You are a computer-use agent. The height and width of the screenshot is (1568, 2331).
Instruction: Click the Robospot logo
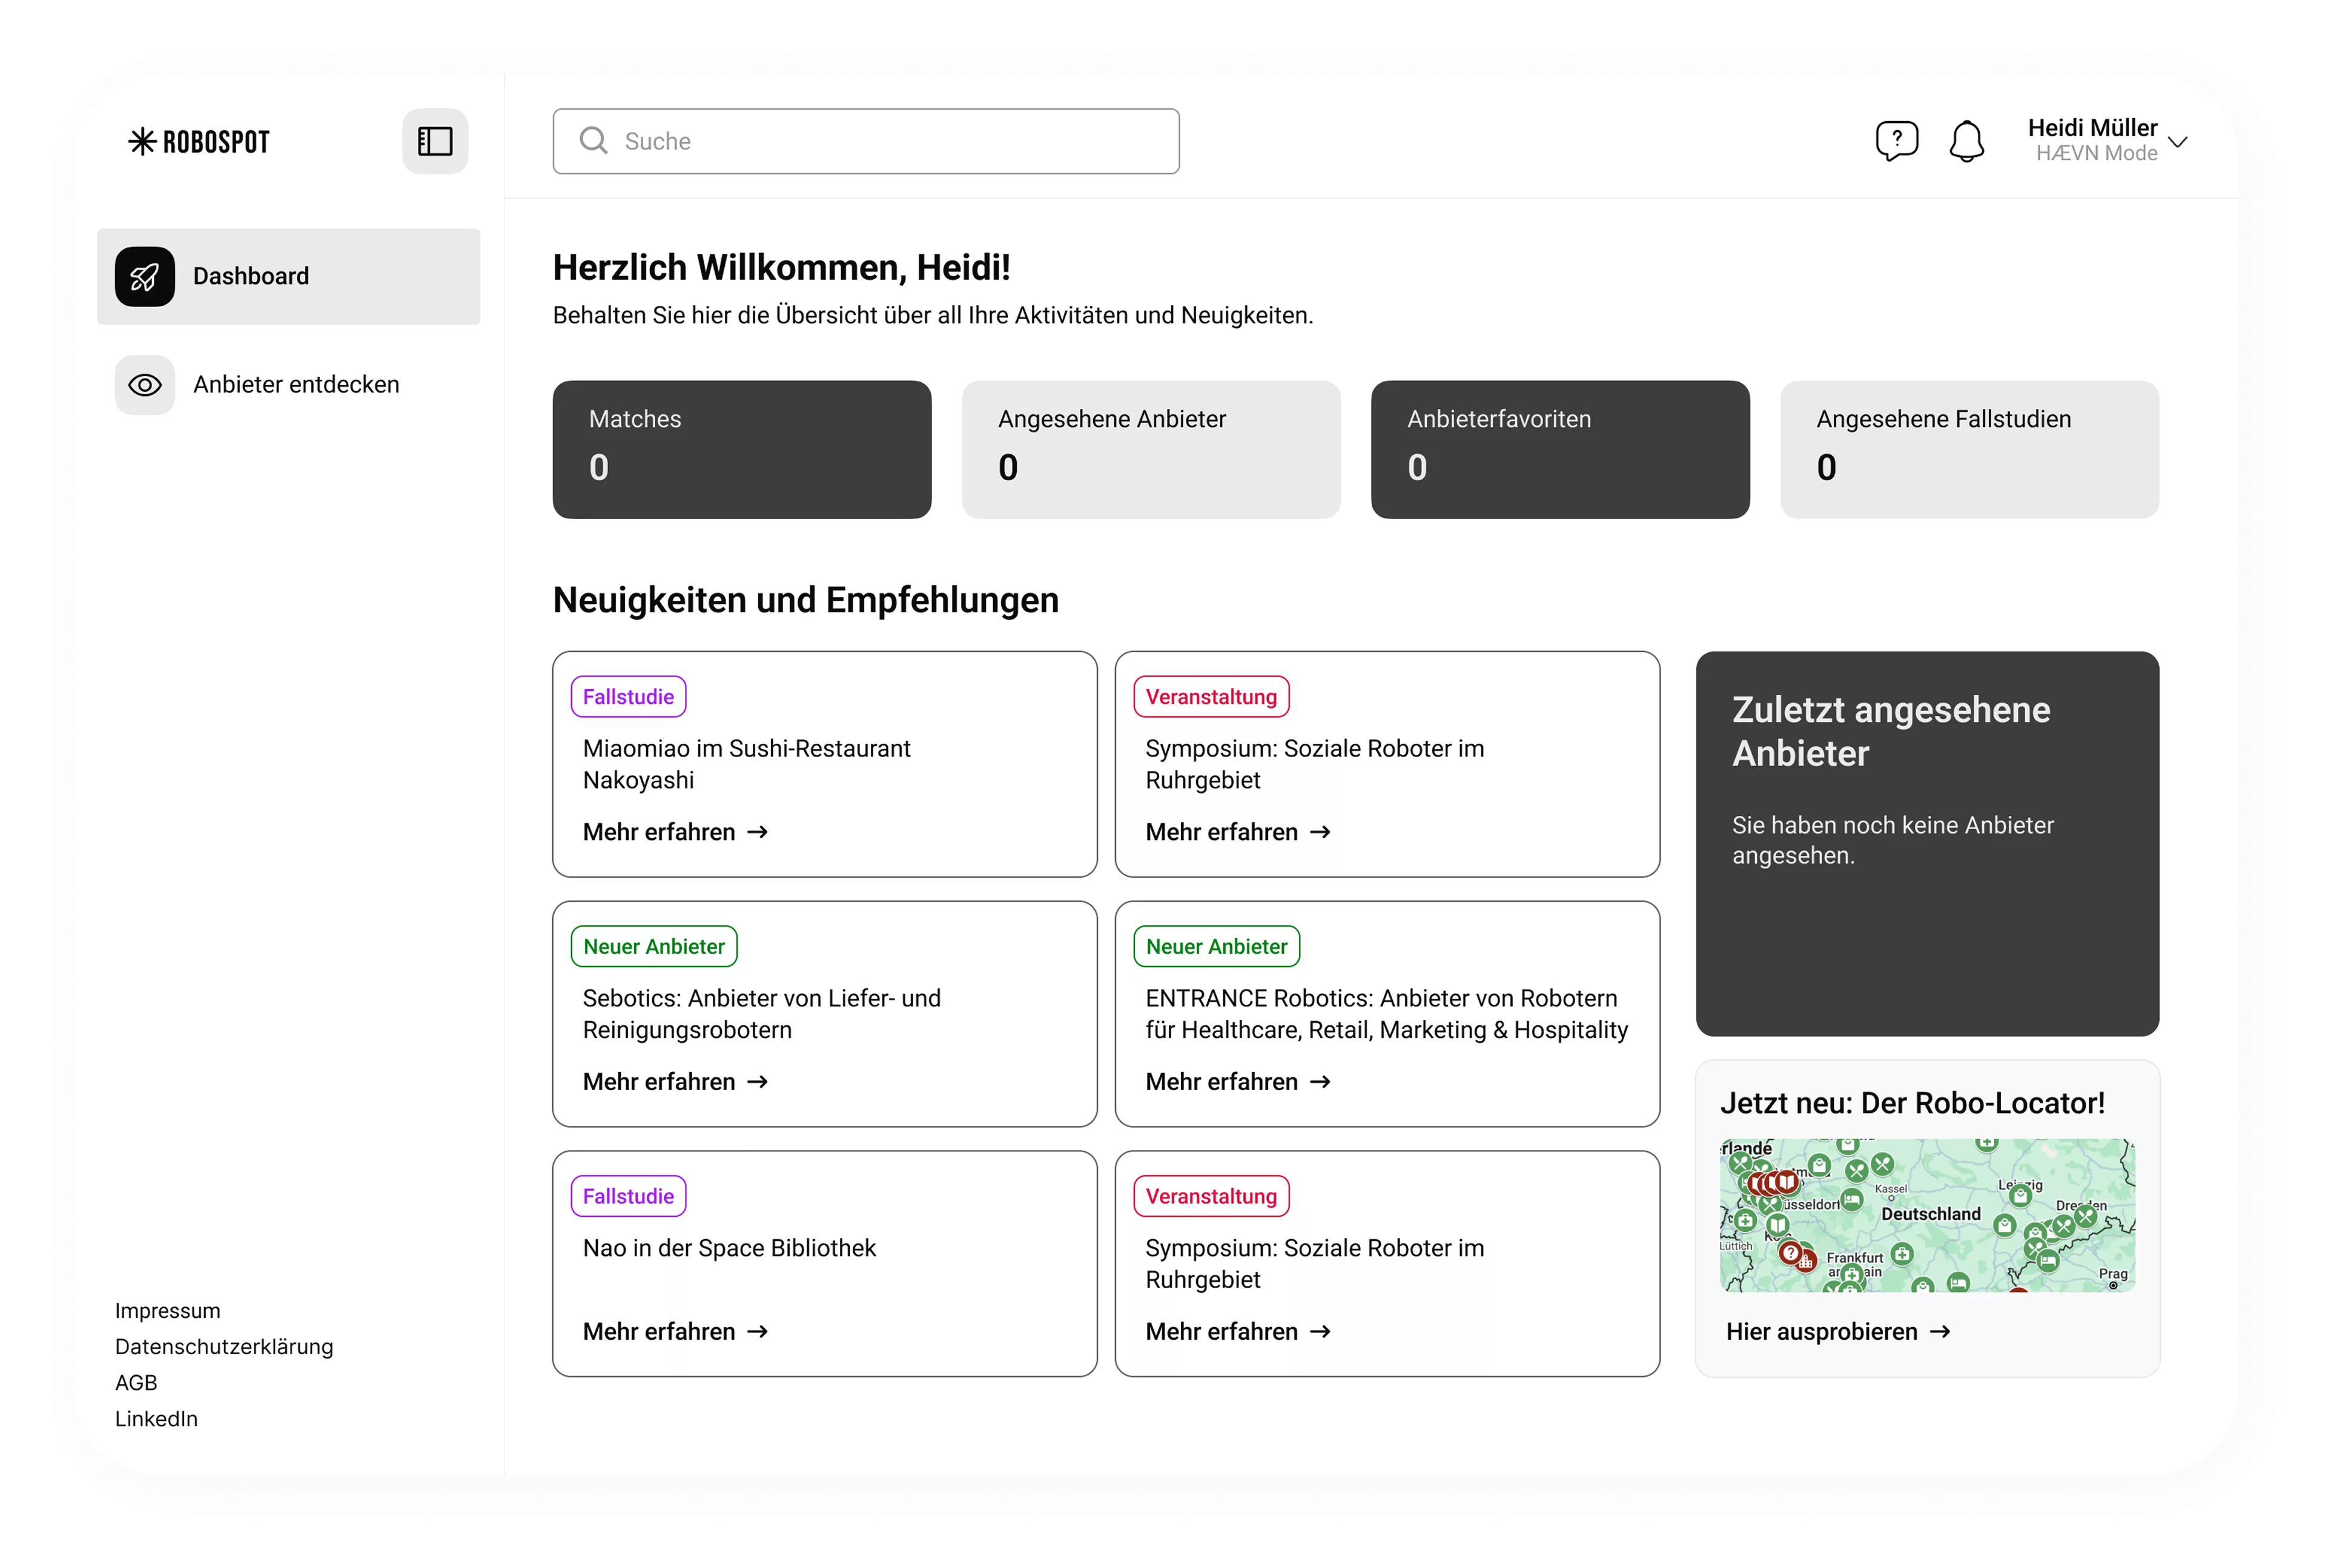point(199,141)
